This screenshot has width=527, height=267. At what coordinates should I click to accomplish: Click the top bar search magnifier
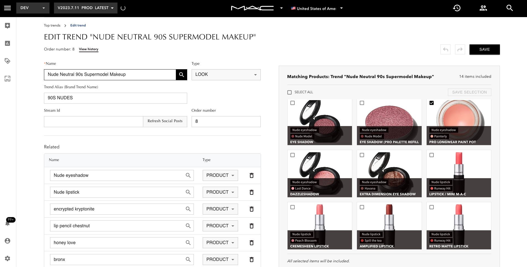(x=510, y=8)
